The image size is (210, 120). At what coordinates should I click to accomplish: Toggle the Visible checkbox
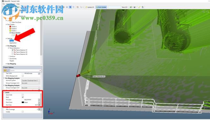tap(23, 112)
